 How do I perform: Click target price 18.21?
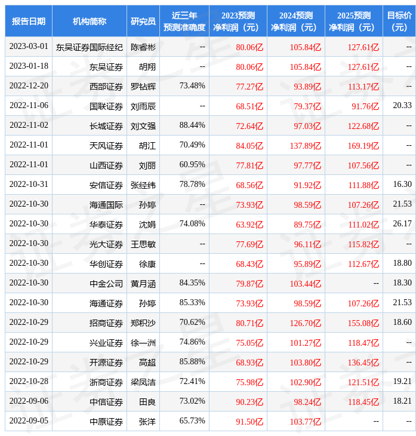(x=402, y=401)
